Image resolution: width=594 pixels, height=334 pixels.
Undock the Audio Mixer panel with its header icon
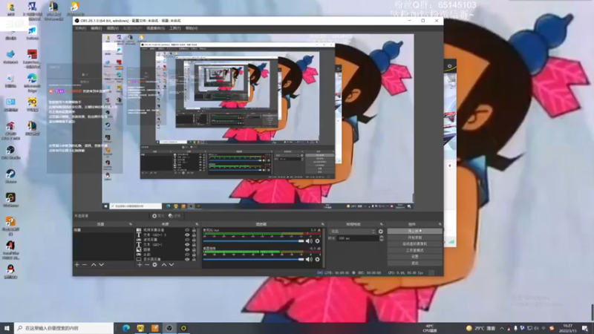pos(323,224)
